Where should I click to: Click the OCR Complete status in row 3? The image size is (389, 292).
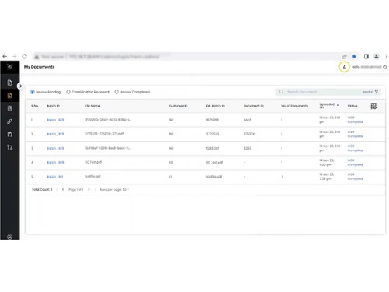click(355, 148)
